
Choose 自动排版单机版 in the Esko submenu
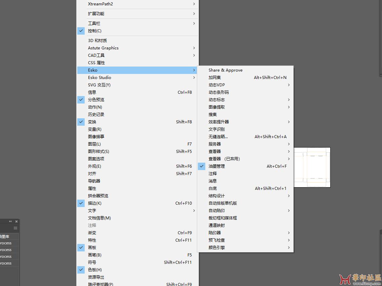coord(245,203)
